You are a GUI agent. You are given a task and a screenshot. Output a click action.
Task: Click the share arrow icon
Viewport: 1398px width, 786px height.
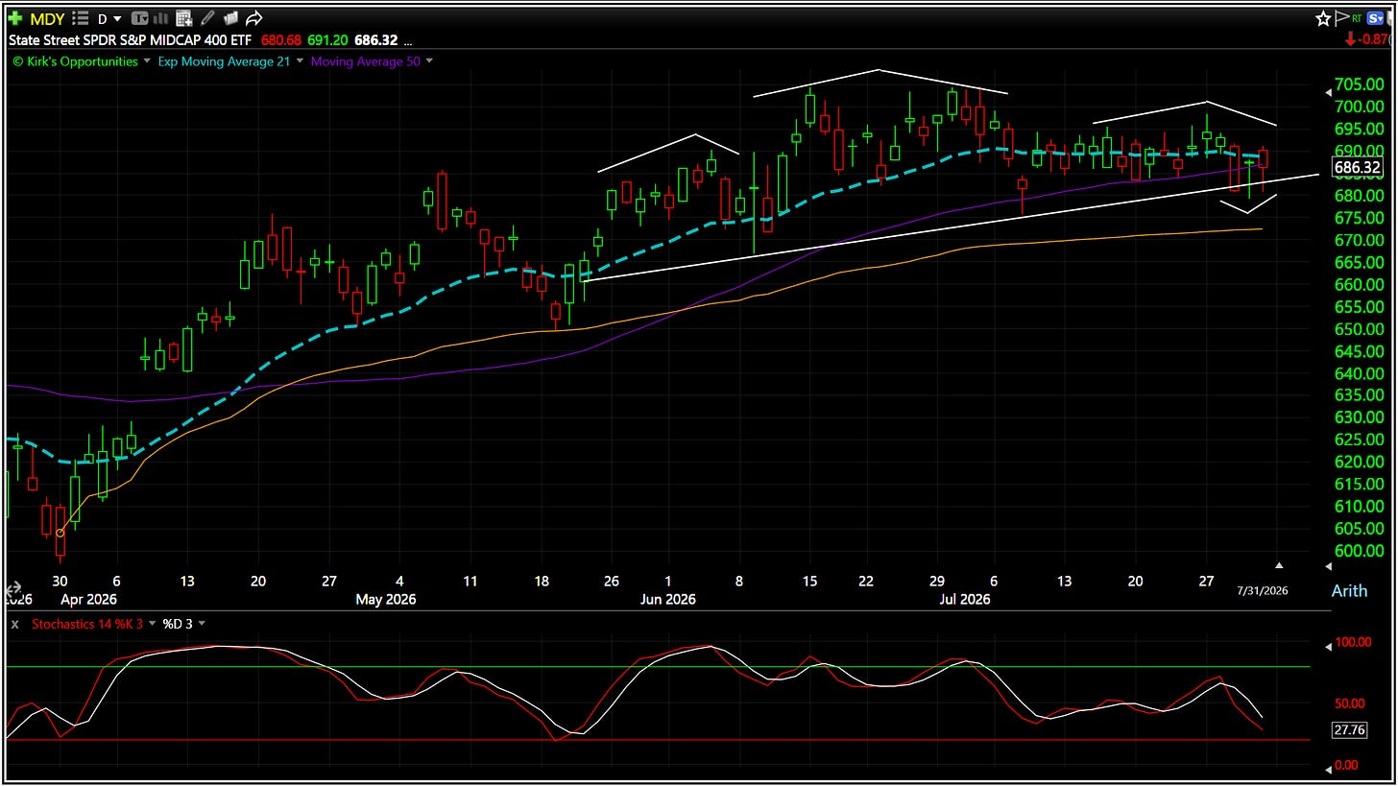pyautogui.click(x=254, y=18)
